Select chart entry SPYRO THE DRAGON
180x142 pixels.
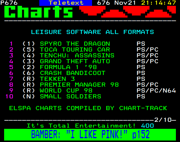[75, 44]
